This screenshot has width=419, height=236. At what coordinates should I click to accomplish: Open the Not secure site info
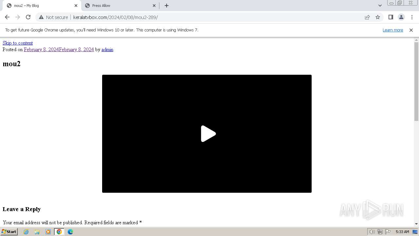pos(53,17)
